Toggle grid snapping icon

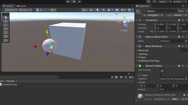[38, 10]
